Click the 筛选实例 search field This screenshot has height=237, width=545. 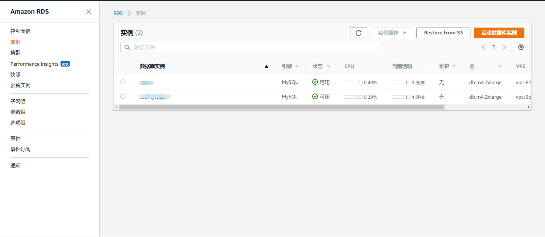click(250, 47)
